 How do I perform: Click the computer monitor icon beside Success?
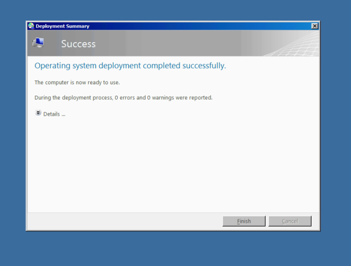(38, 43)
